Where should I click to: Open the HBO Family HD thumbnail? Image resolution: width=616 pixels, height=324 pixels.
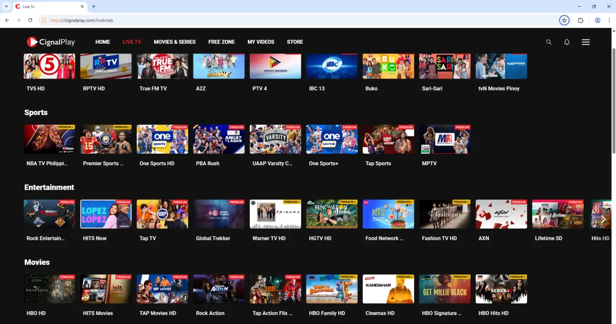click(332, 289)
